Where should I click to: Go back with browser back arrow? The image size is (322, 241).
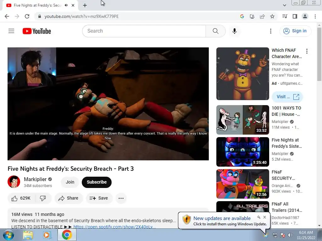(7, 16)
